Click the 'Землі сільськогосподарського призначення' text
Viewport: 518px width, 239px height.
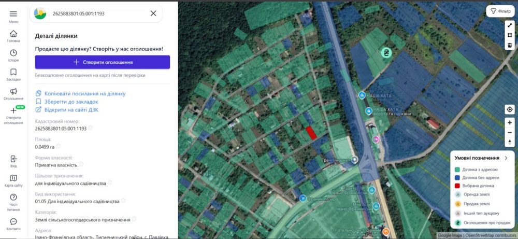point(82,219)
